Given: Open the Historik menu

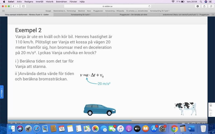Looking at the screenshot, I should pos(49,2).
